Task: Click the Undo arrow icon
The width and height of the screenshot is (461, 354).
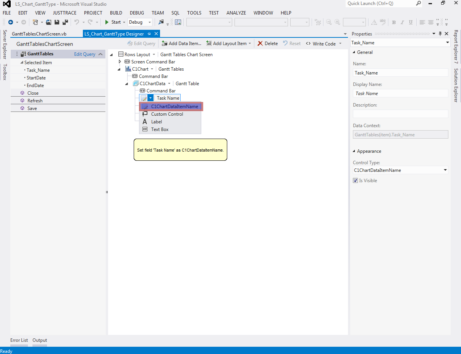Action: (x=76, y=22)
